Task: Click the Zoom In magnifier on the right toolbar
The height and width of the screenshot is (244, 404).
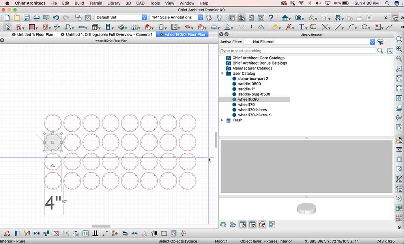Action: point(399,49)
